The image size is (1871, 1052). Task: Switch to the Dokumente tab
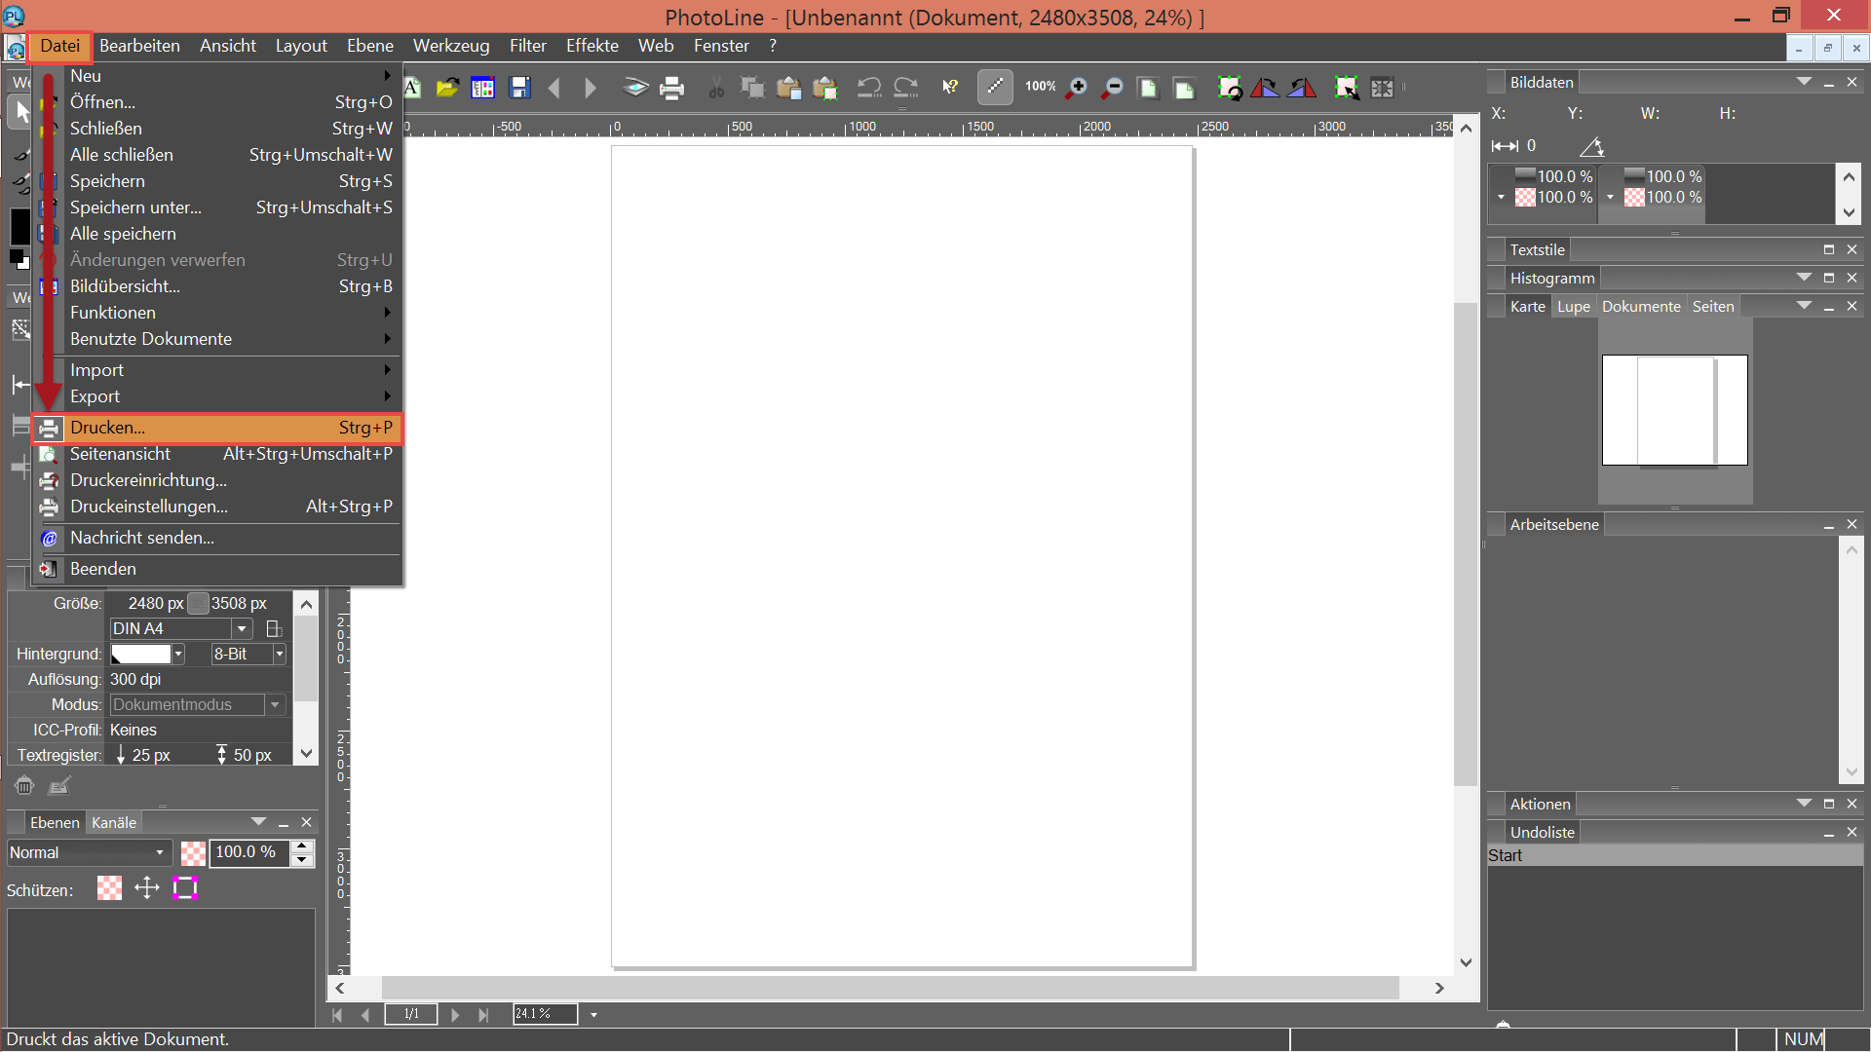tap(1641, 306)
